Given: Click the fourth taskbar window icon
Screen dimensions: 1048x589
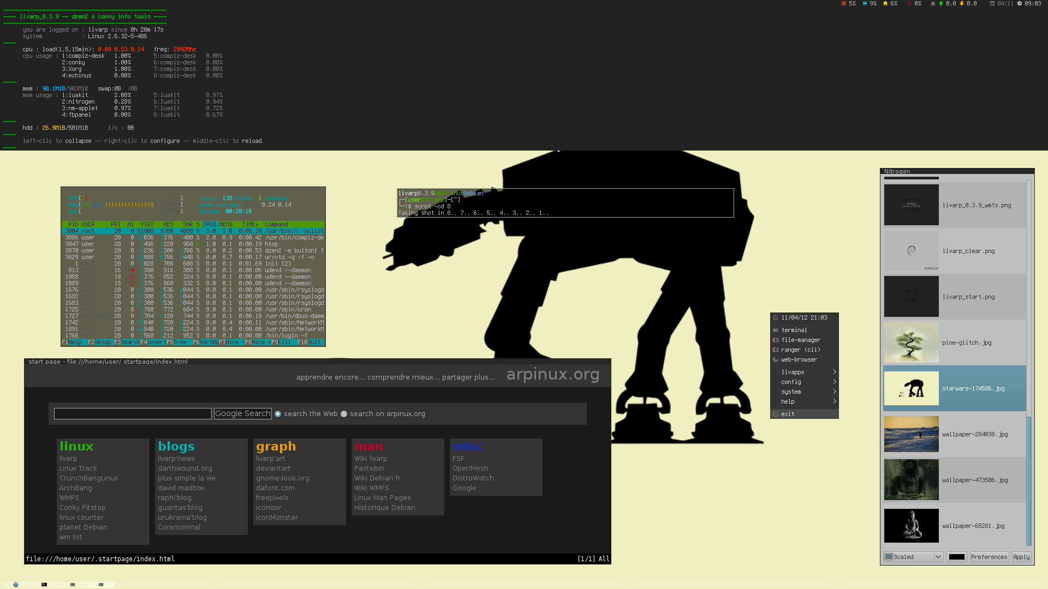Looking at the screenshot, I should 101,585.
